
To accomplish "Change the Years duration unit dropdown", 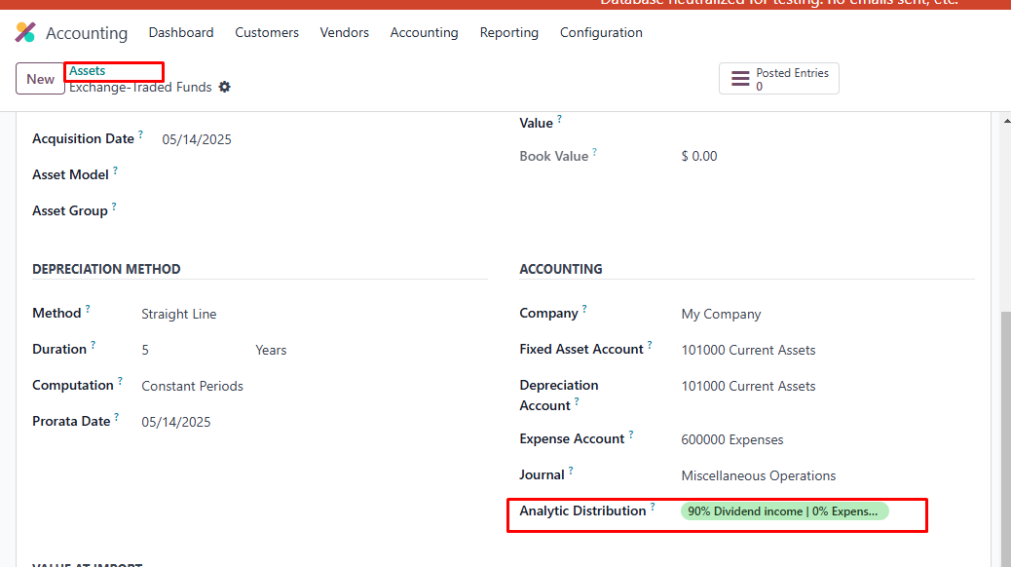I will tap(271, 351).
